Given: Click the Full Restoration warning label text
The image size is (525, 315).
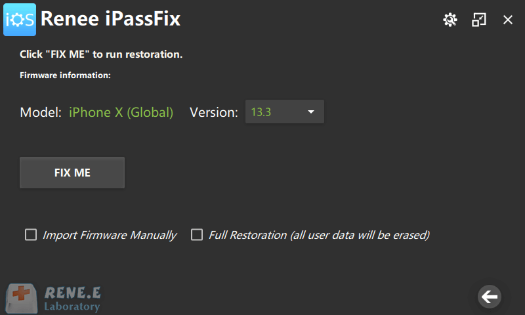Looking at the screenshot, I should [x=319, y=235].
